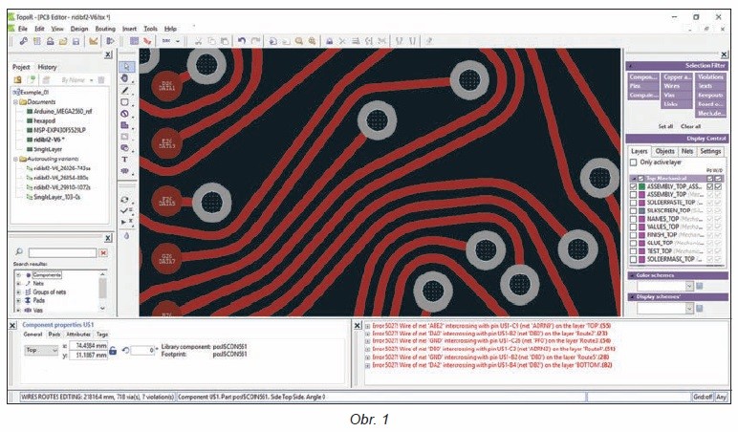The image size is (738, 432).
Task: Click the search input field
Action: tap(62, 253)
